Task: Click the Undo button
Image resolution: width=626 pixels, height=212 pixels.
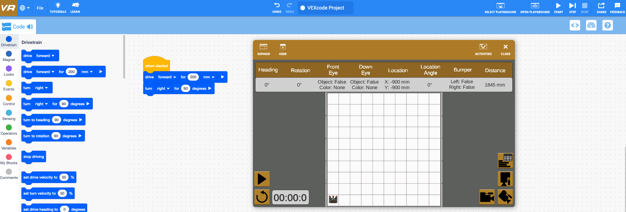Action: pyautogui.click(x=277, y=8)
